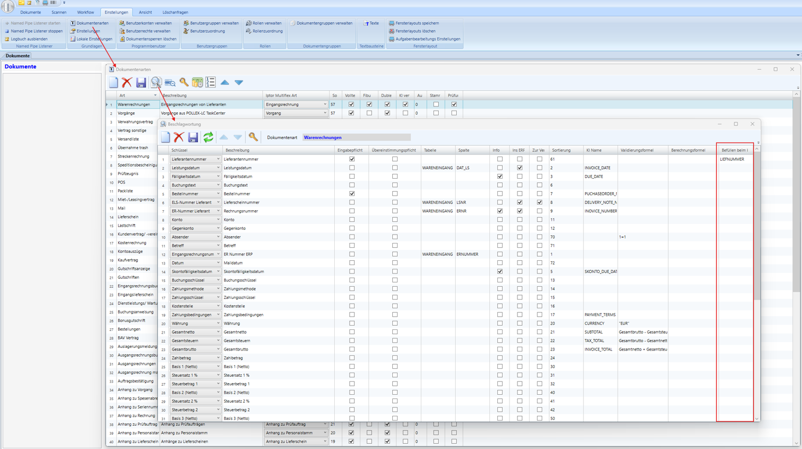802x449 pixels.
Task: Click save floppy icon in Beschlagwortung toolbar
Action: point(193,137)
